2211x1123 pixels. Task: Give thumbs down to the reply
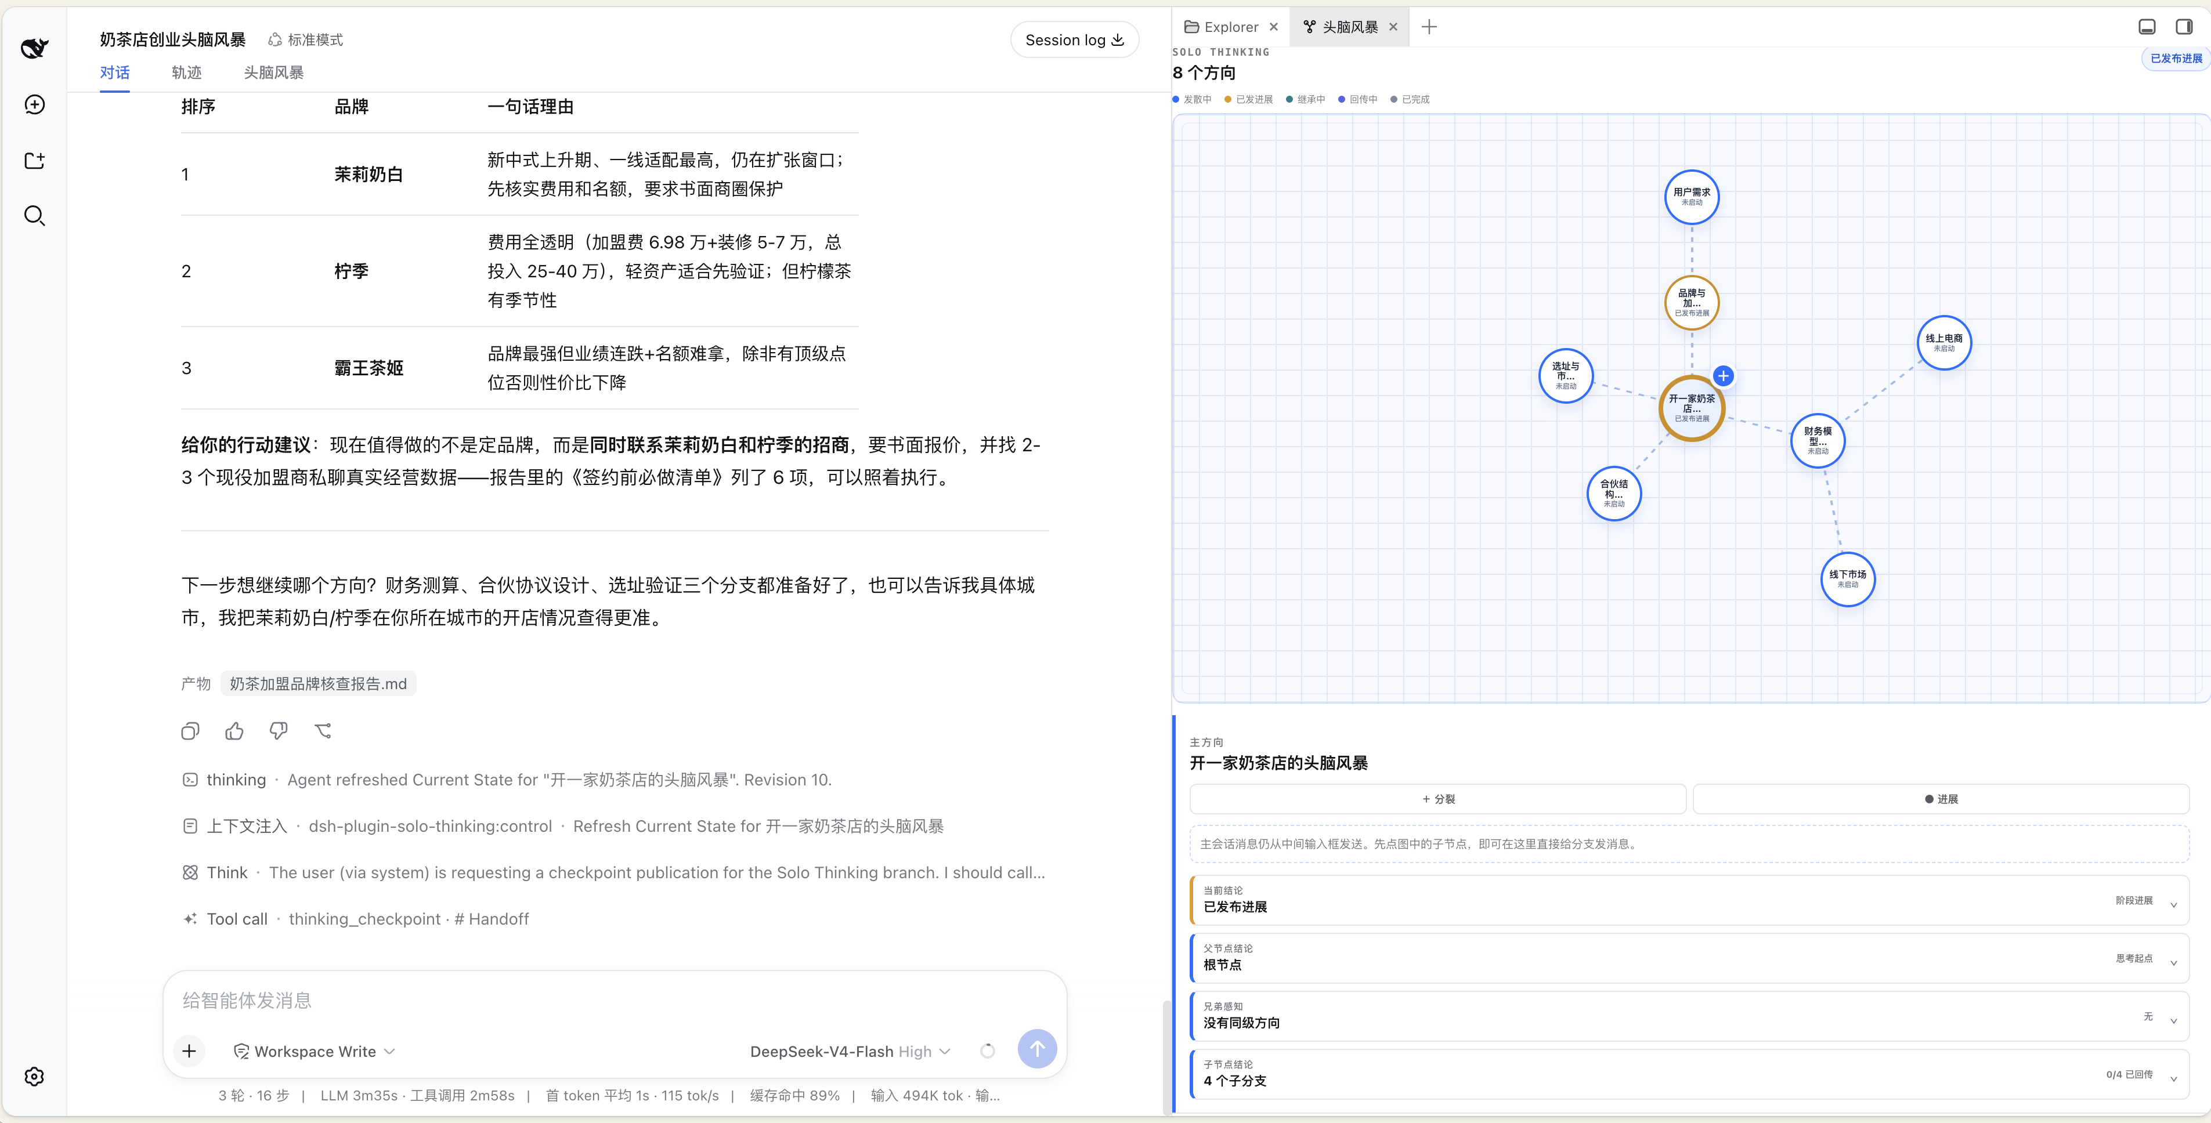coord(278,731)
